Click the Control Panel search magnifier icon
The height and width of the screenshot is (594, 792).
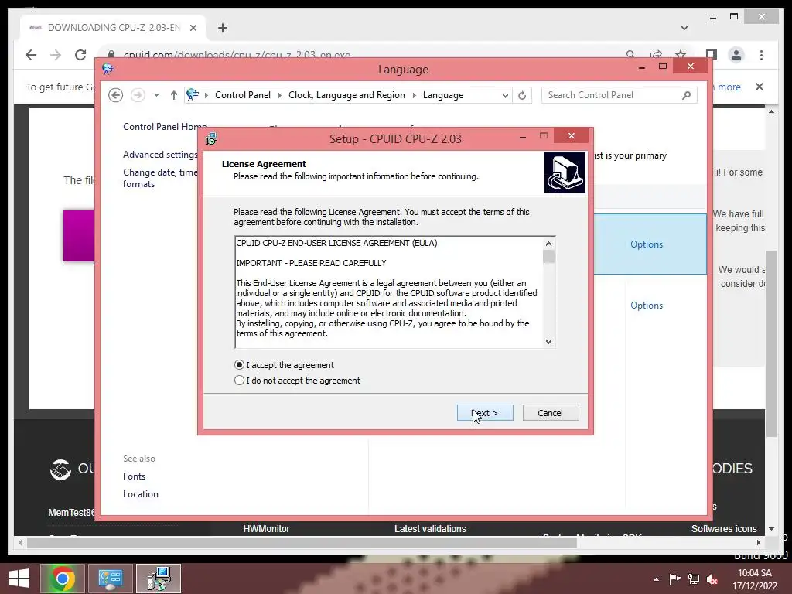pos(686,95)
